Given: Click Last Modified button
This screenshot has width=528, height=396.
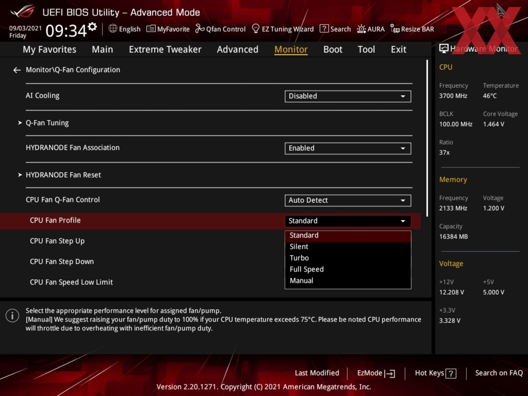Looking at the screenshot, I should [317, 373].
